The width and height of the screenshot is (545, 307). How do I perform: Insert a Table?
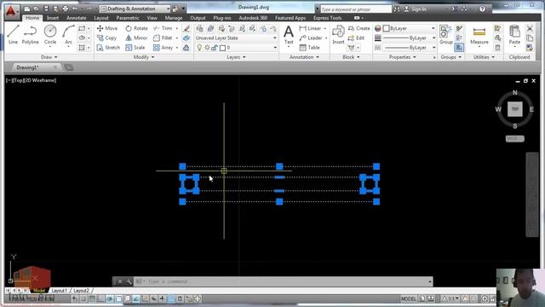coord(309,48)
